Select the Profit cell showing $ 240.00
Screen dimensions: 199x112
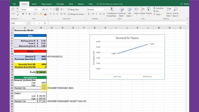(41, 72)
